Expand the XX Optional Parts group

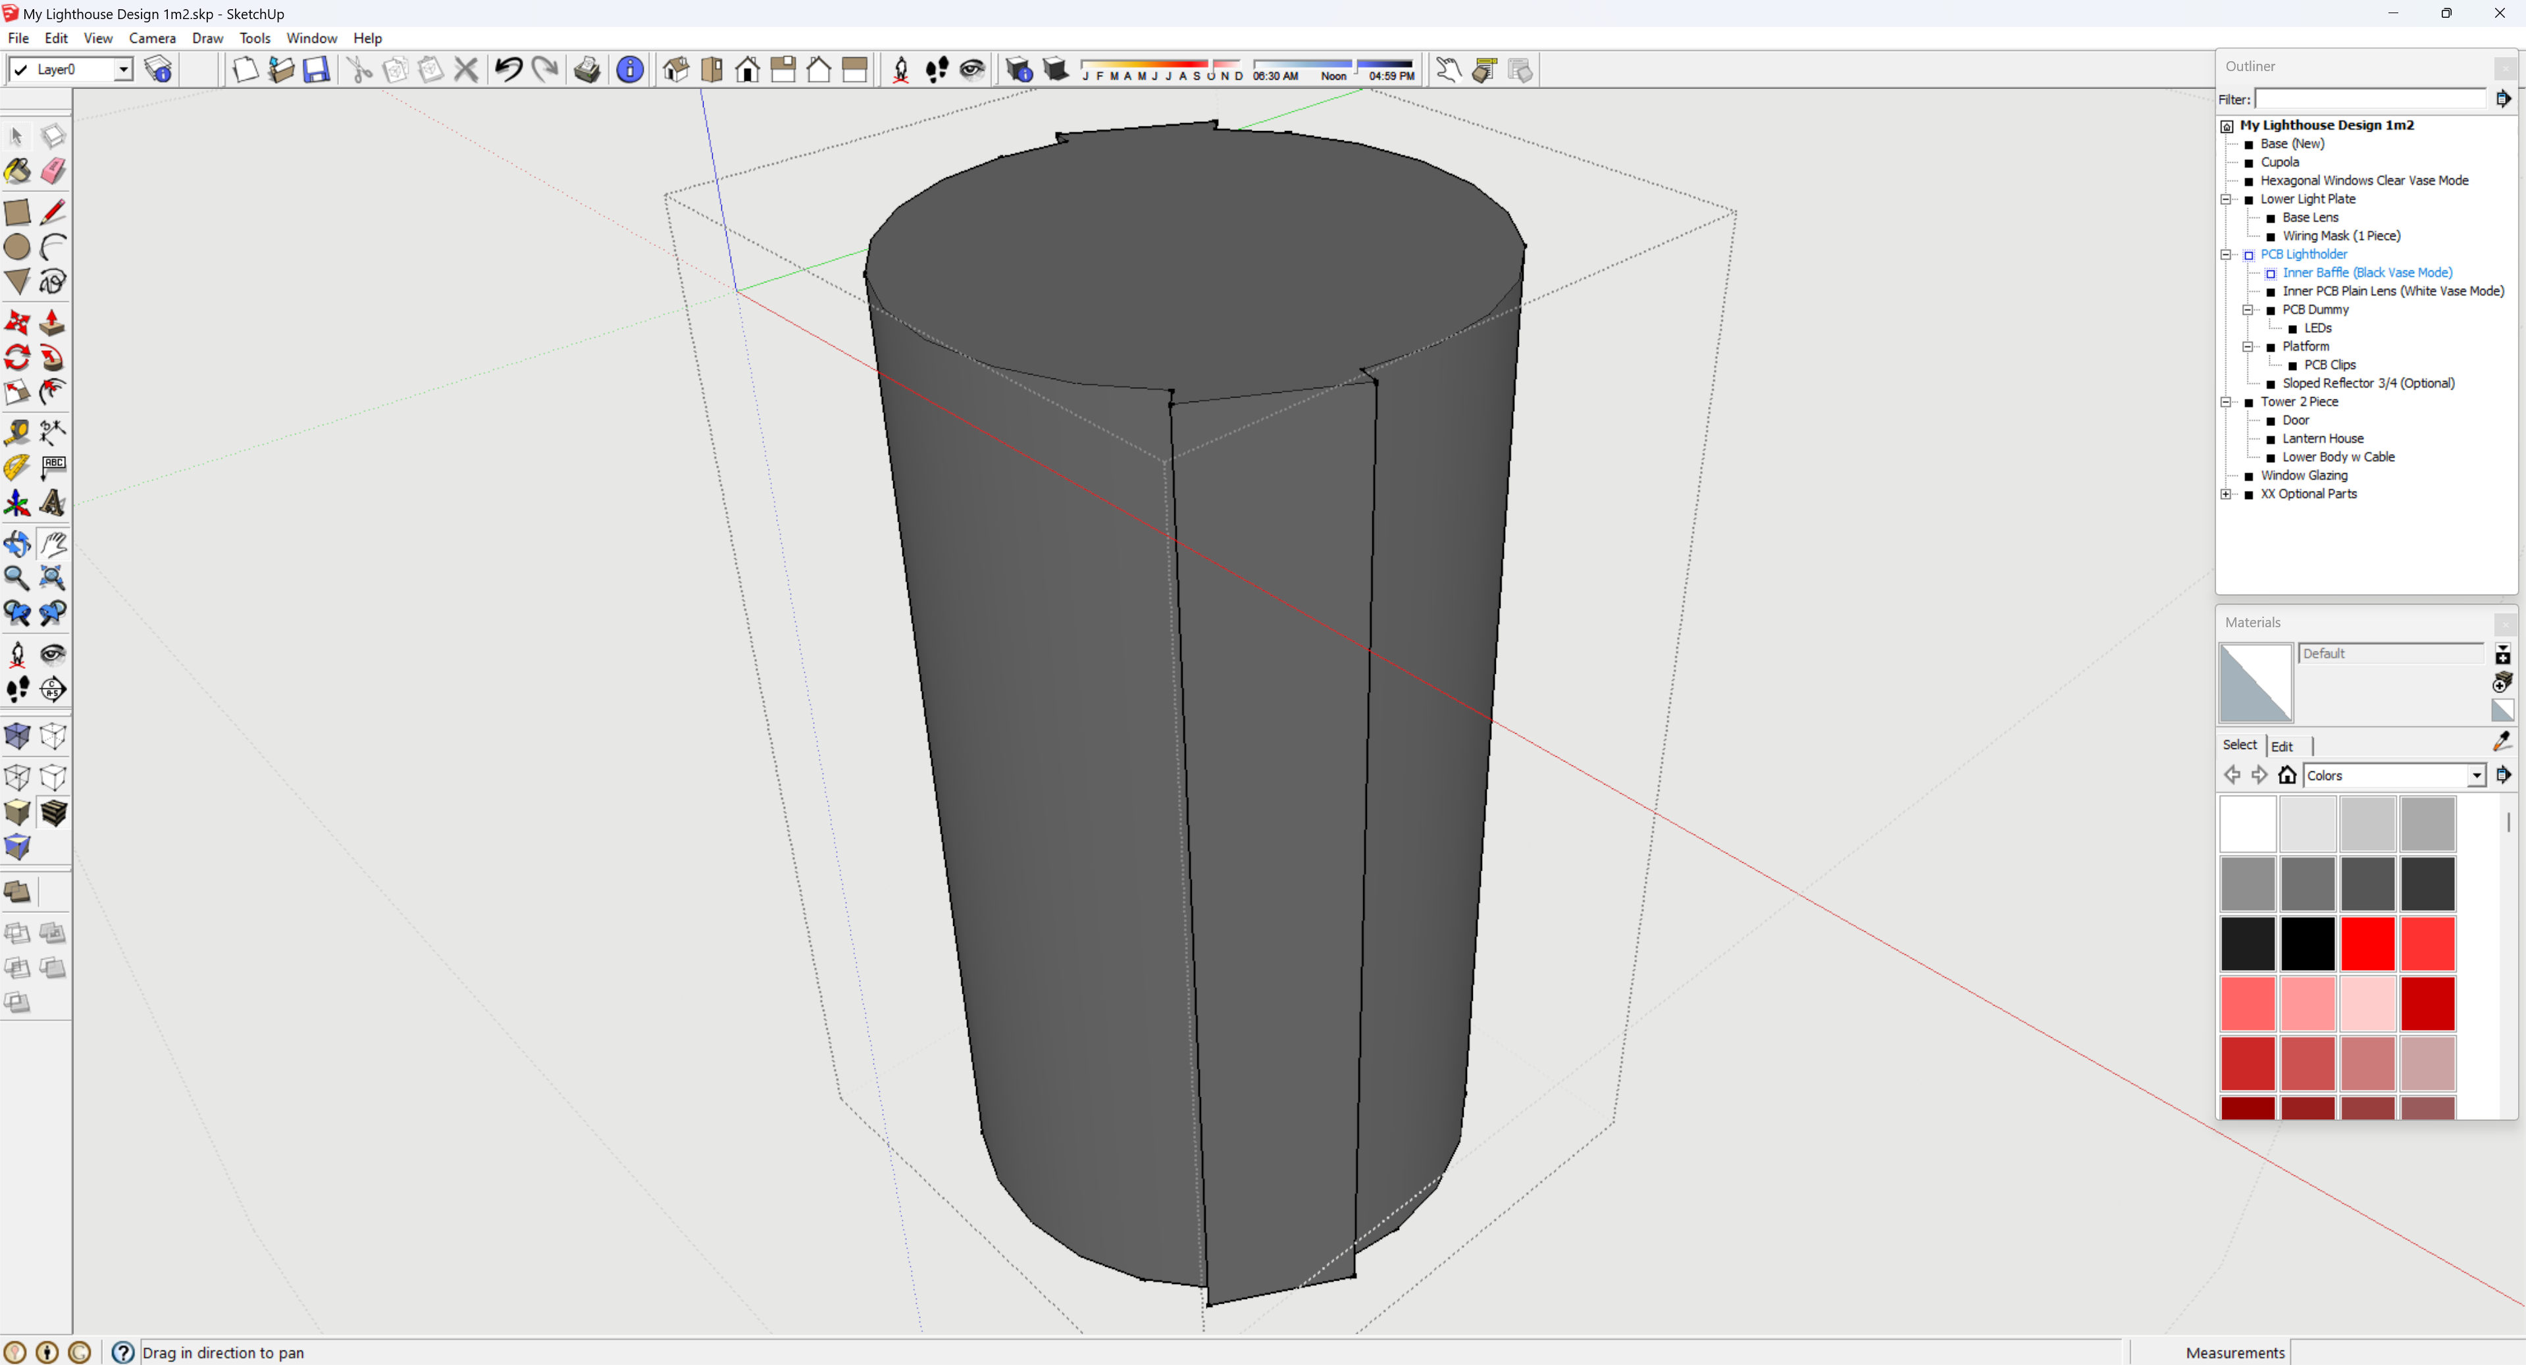coord(2226,494)
